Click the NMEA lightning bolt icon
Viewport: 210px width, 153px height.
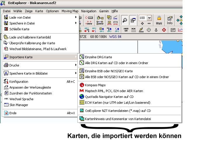(x=141, y=30)
